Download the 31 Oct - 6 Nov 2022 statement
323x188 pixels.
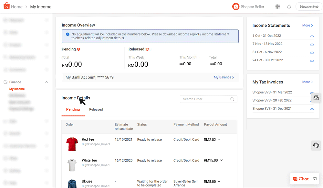(312, 52)
